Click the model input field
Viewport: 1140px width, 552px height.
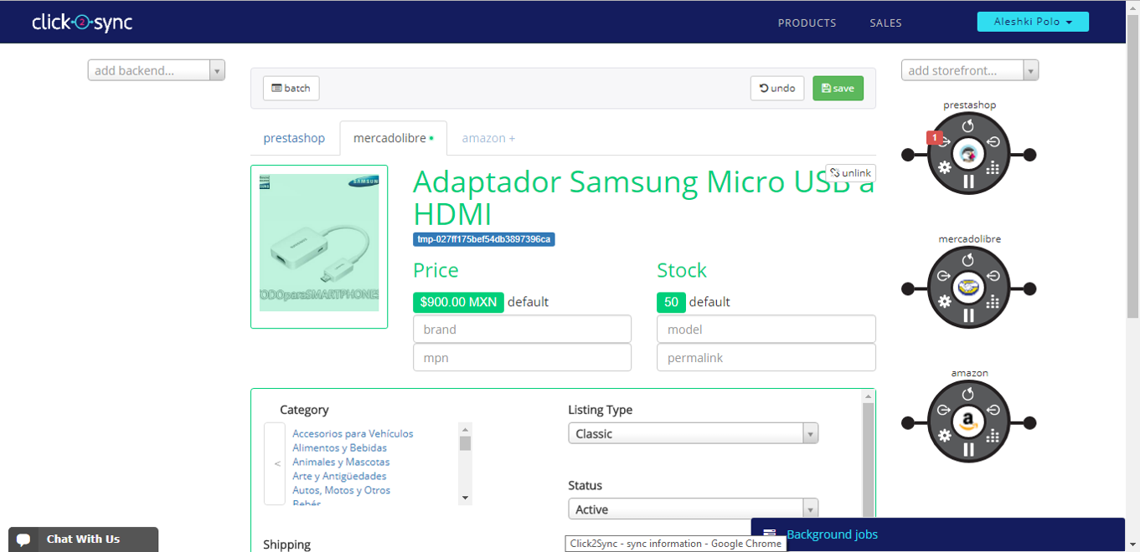pyautogui.click(x=766, y=329)
